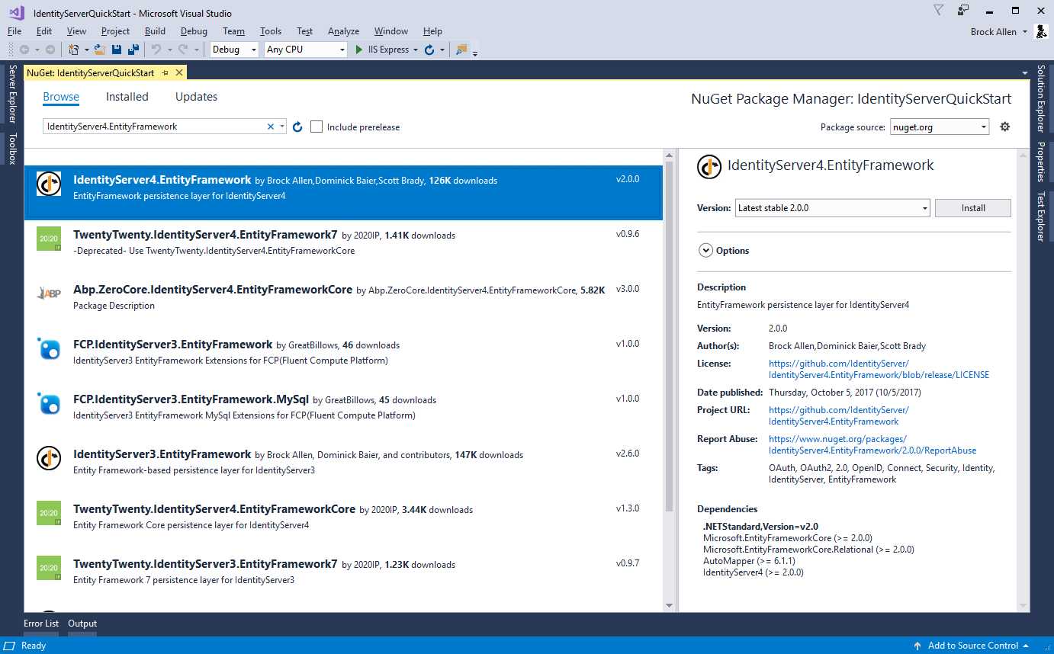Viewport: 1054px width, 654px height.
Task: Click the Visual Studio logo in the title bar
Action: (x=16, y=11)
